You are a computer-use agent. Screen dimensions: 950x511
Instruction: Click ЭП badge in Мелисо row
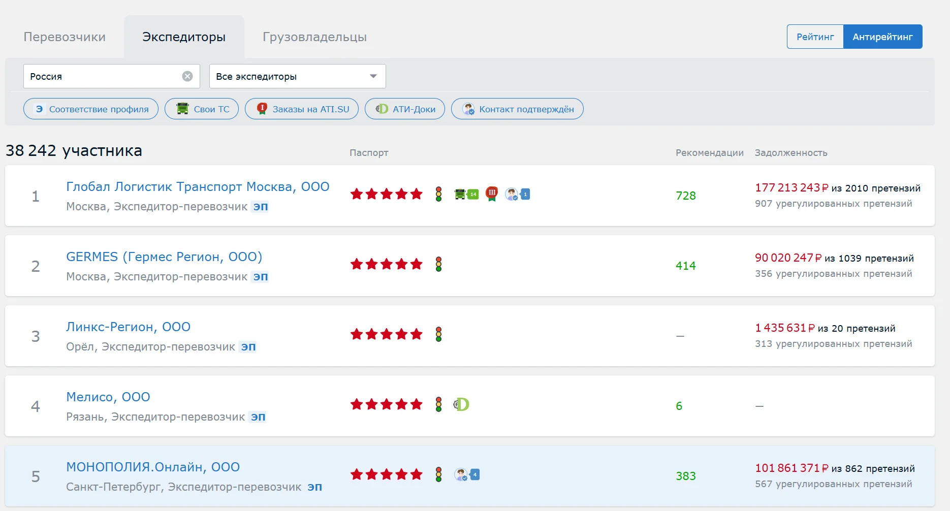click(258, 417)
